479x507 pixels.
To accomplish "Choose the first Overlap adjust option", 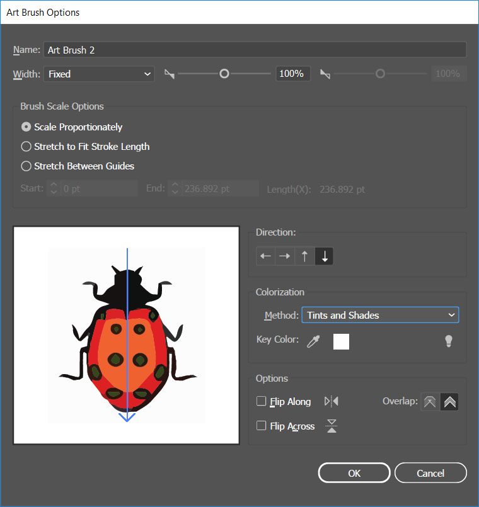I will point(430,402).
